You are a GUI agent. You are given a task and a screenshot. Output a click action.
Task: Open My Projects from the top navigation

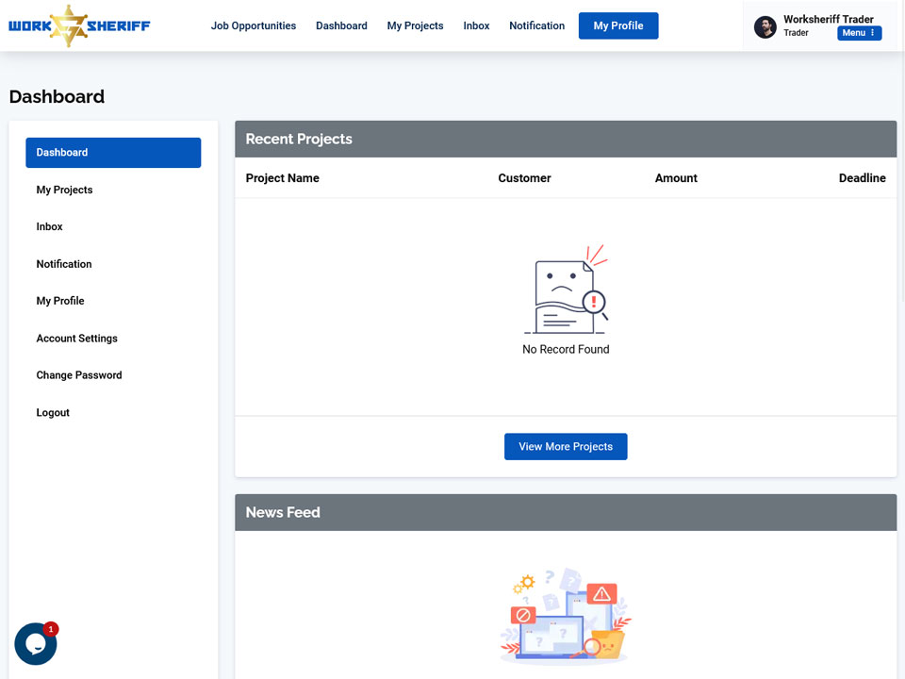[416, 26]
